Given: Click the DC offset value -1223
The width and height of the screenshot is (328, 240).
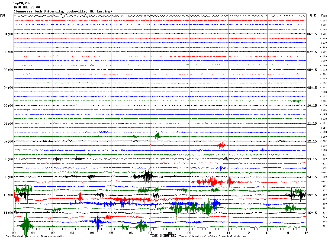Looking at the screenshot, I should pos(323,16).
